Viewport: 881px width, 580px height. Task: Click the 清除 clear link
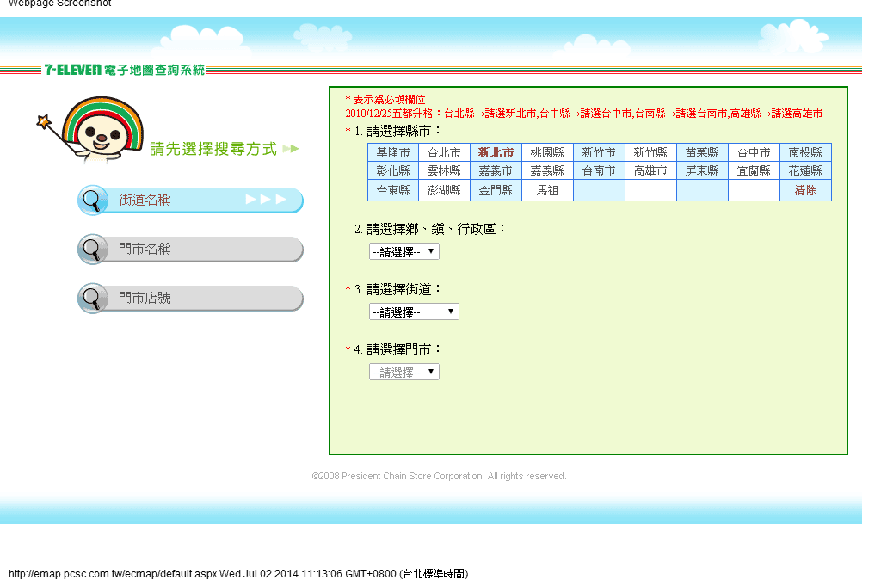click(806, 189)
